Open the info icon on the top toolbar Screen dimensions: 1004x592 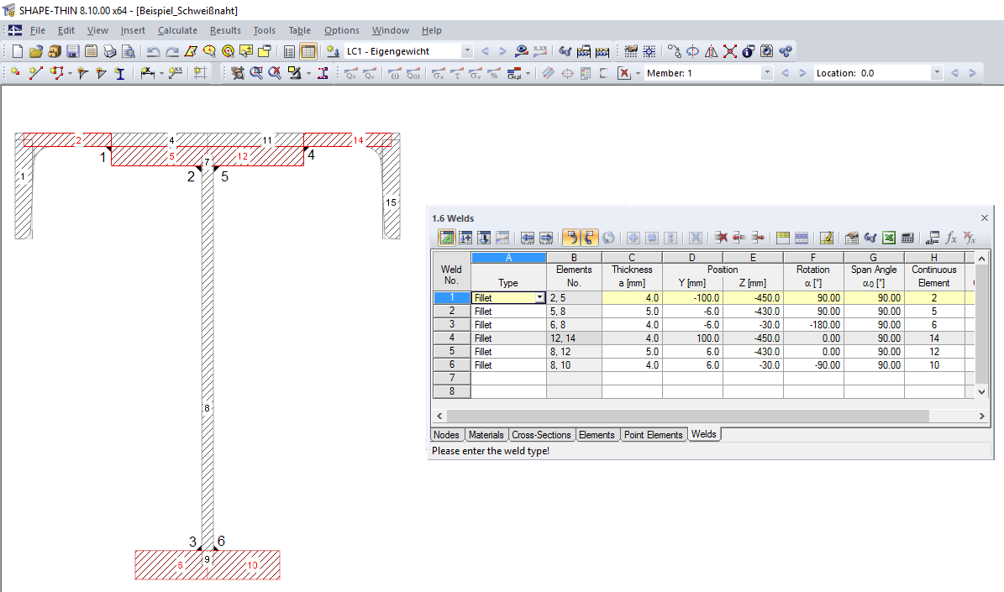pyautogui.click(x=747, y=51)
